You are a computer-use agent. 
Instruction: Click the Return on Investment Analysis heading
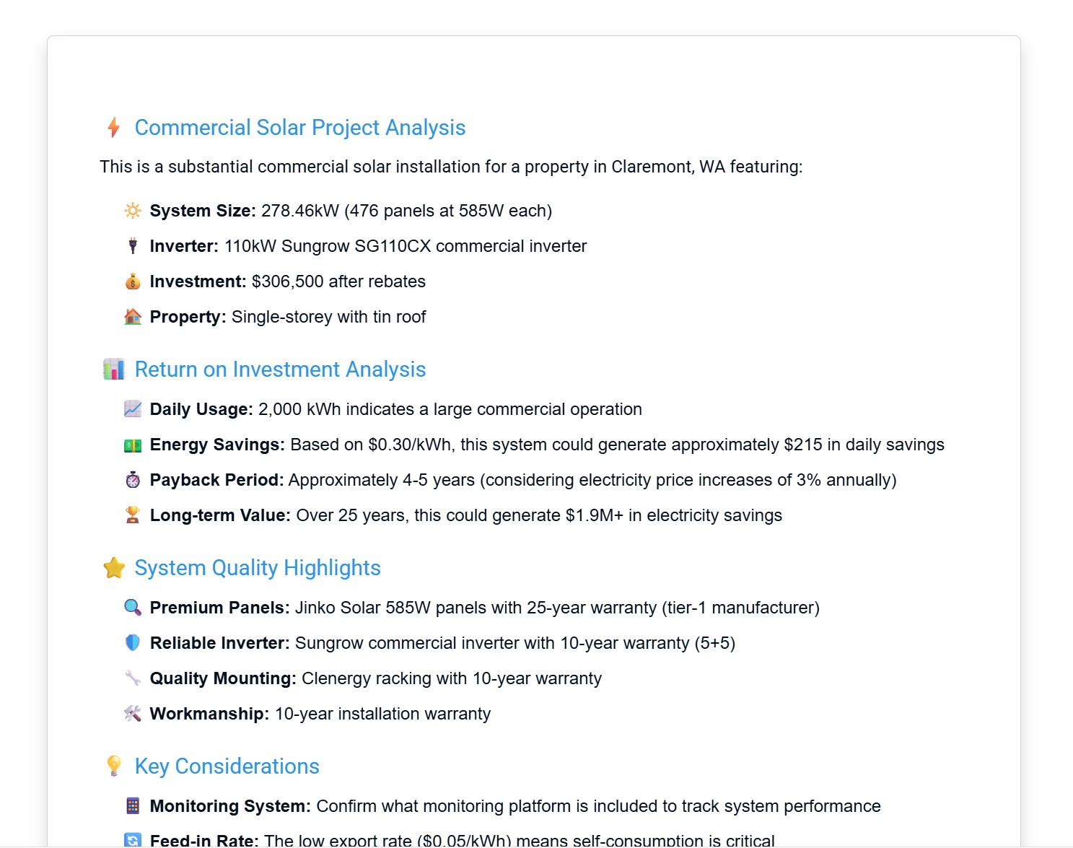(280, 370)
